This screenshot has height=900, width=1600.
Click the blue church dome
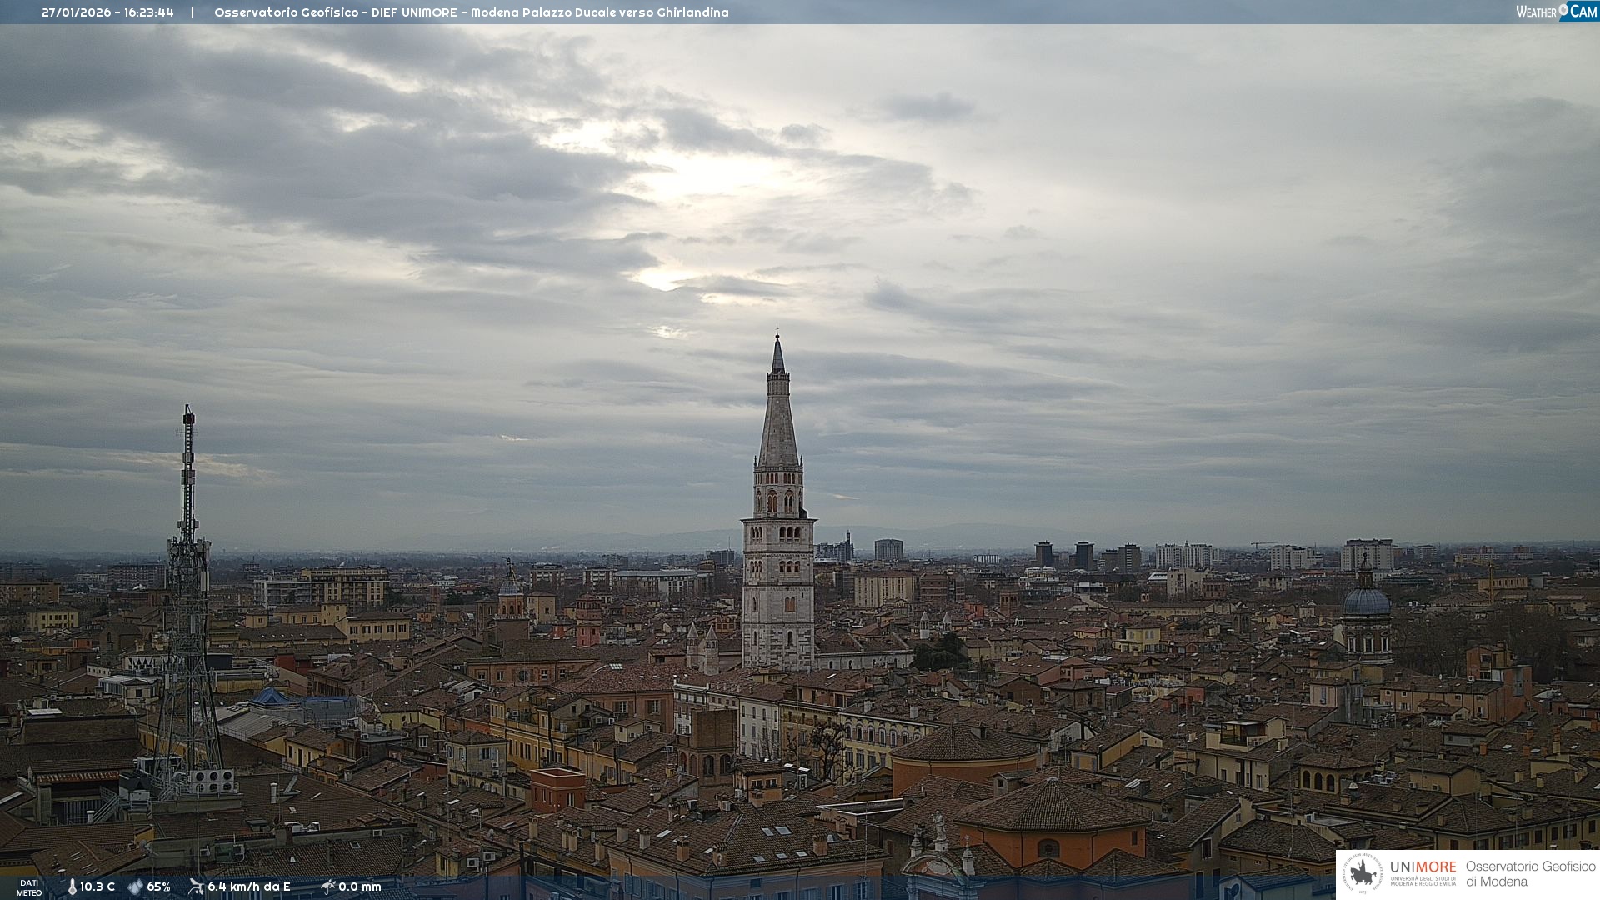[1367, 602]
